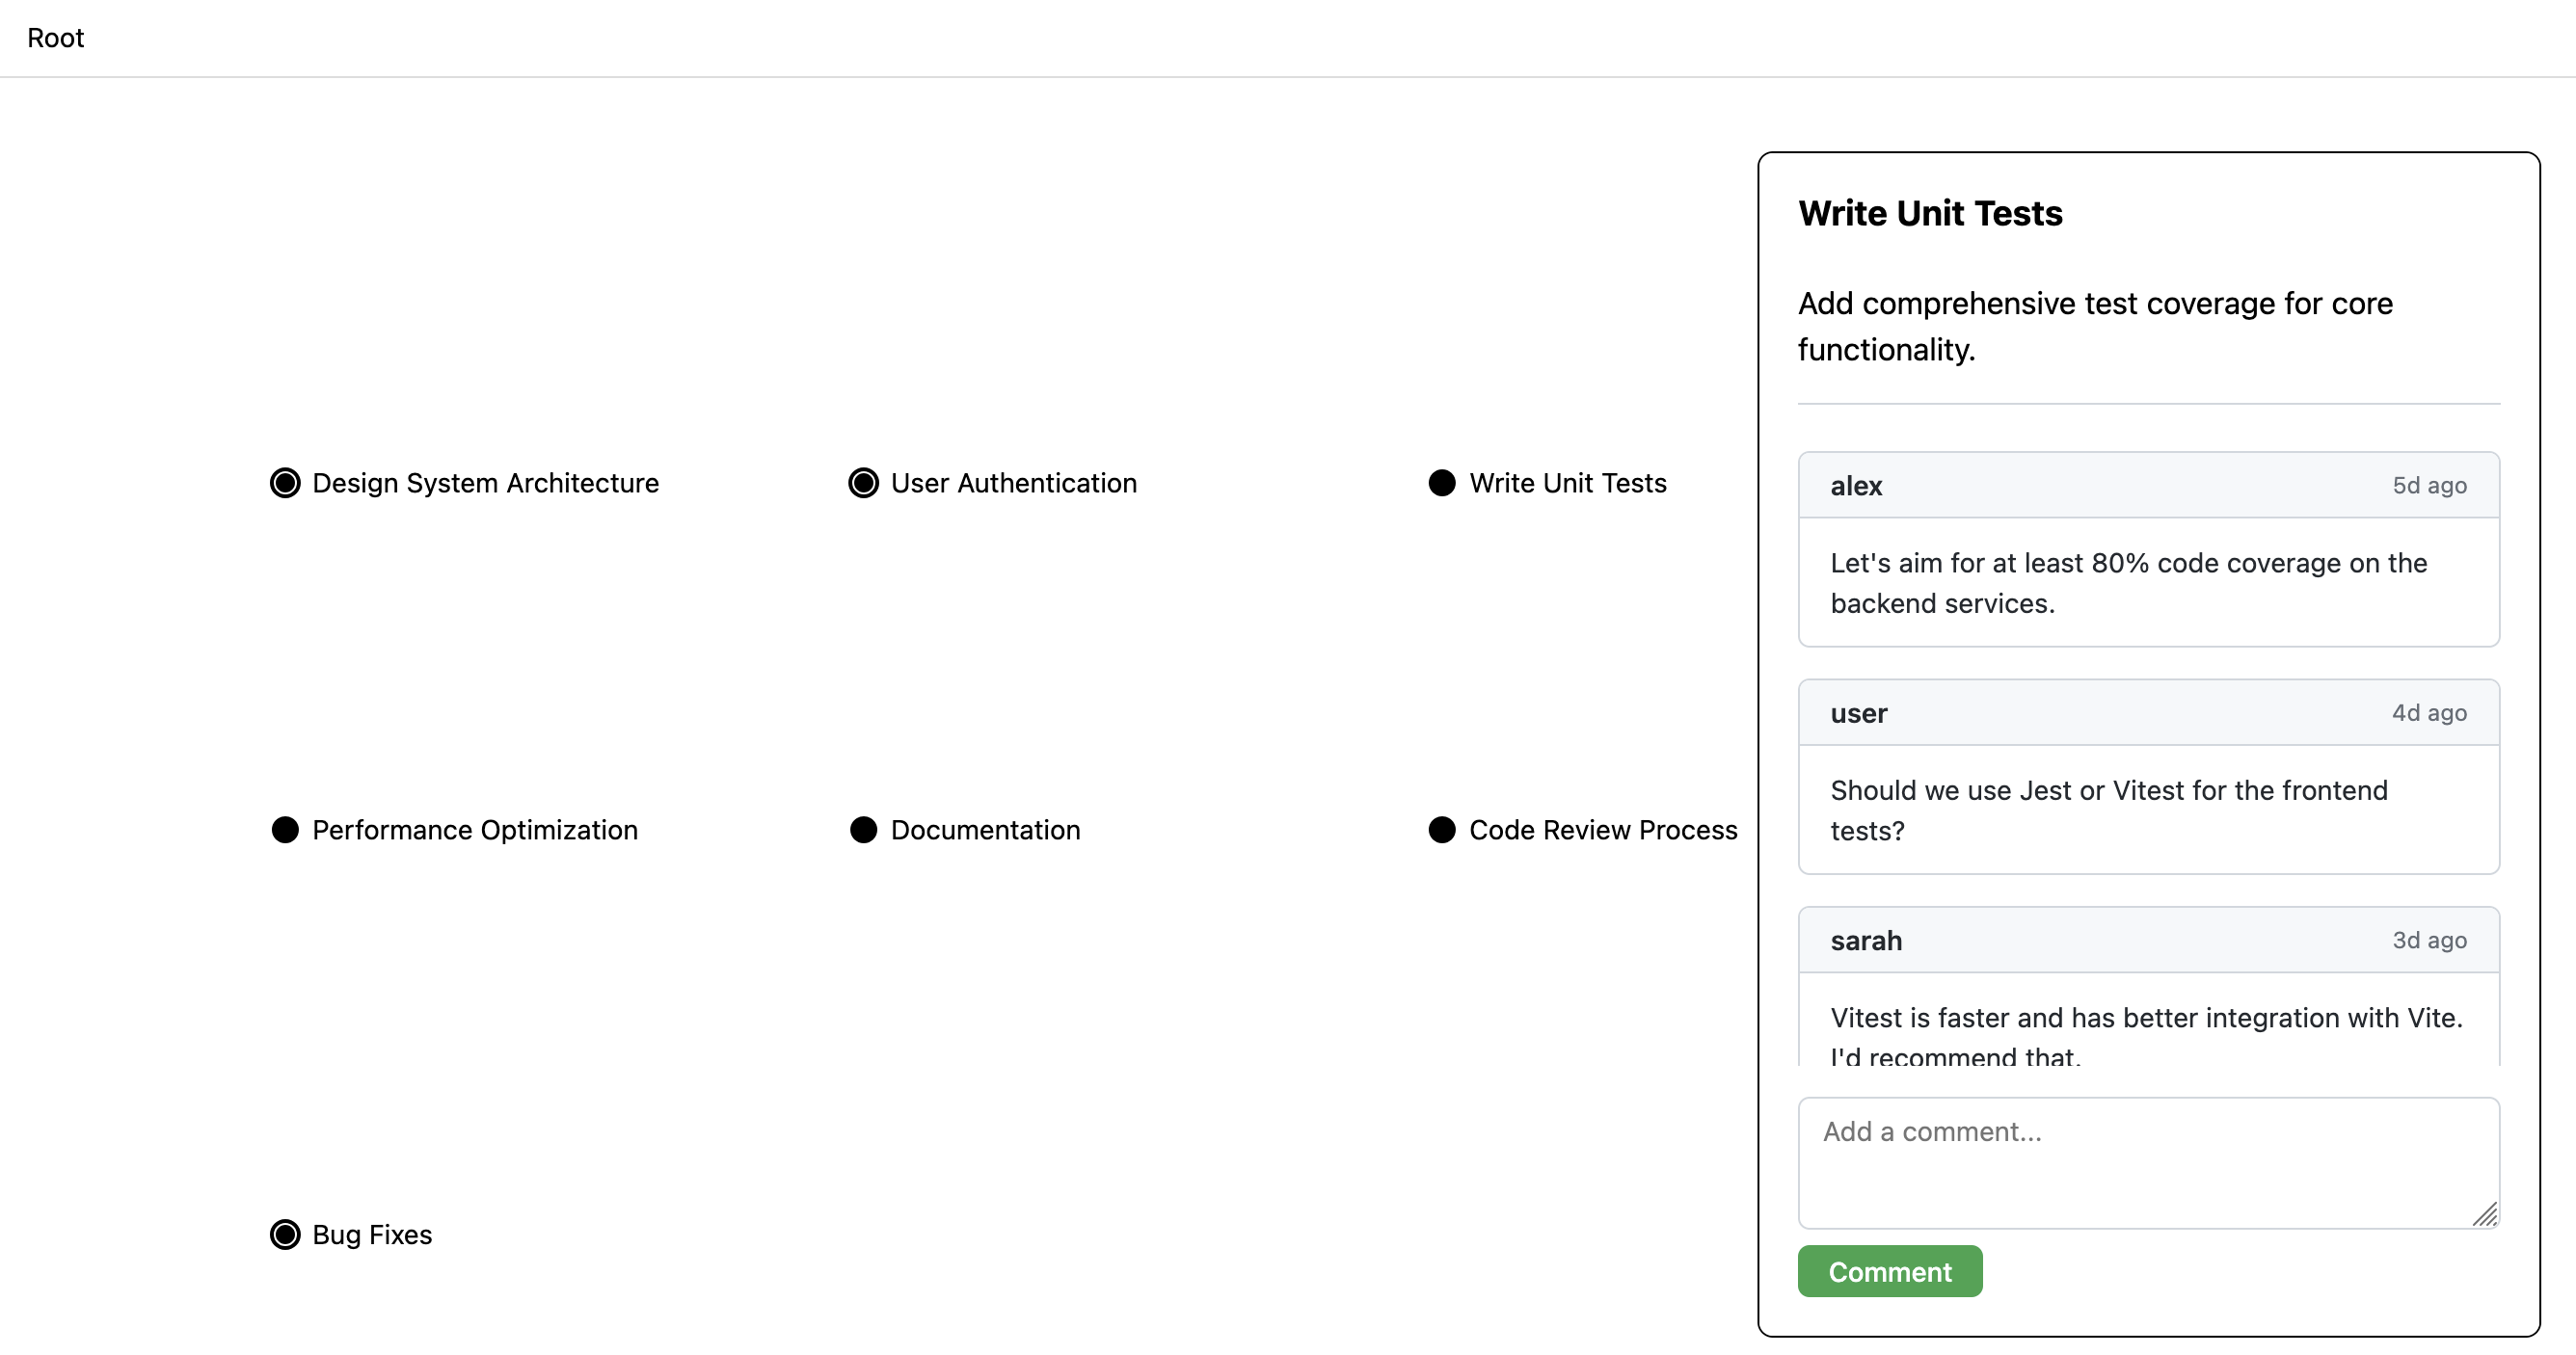2576x1355 pixels.
Task: Click the 4d ago timestamp on user's comment
Action: (x=2430, y=713)
